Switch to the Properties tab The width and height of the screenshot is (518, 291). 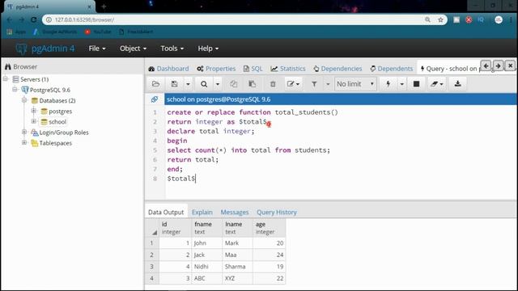pyautogui.click(x=216, y=69)
